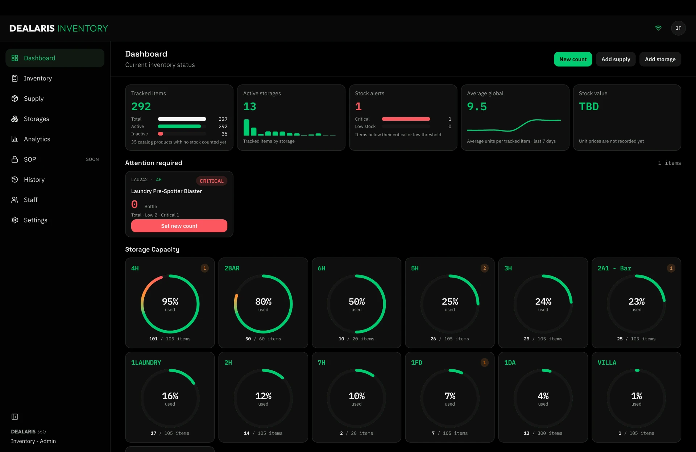This screenshot has height=452, width=696.
Task: Open the 3H storage card title
Action: tap(508, 268)
